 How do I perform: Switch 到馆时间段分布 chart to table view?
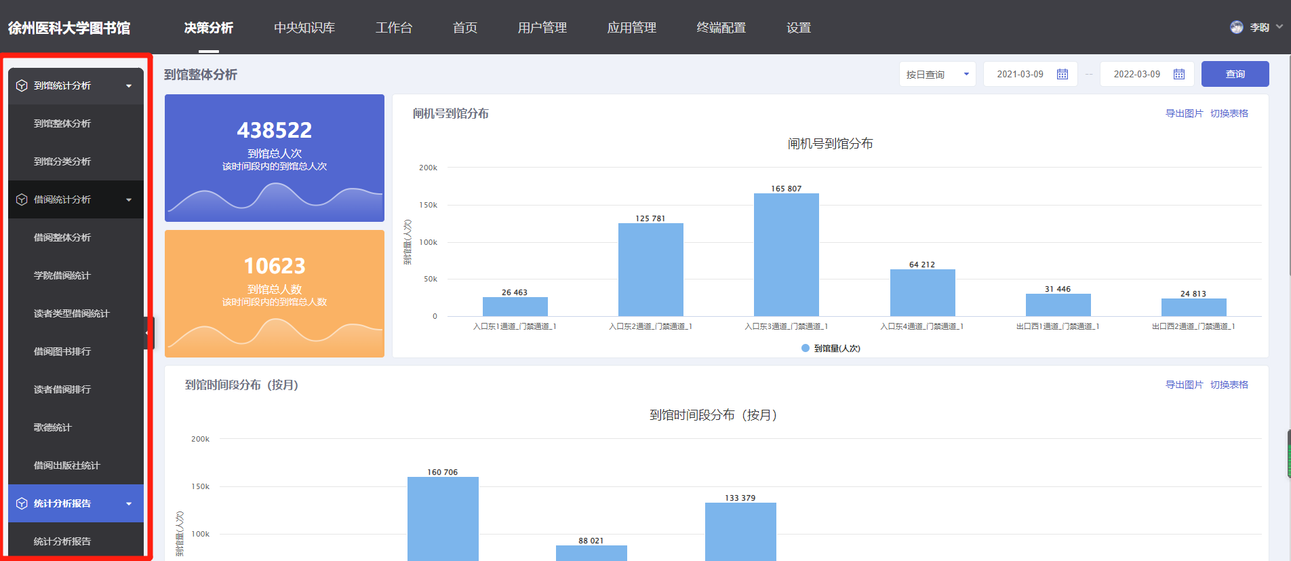click(x=1229, y=385)
